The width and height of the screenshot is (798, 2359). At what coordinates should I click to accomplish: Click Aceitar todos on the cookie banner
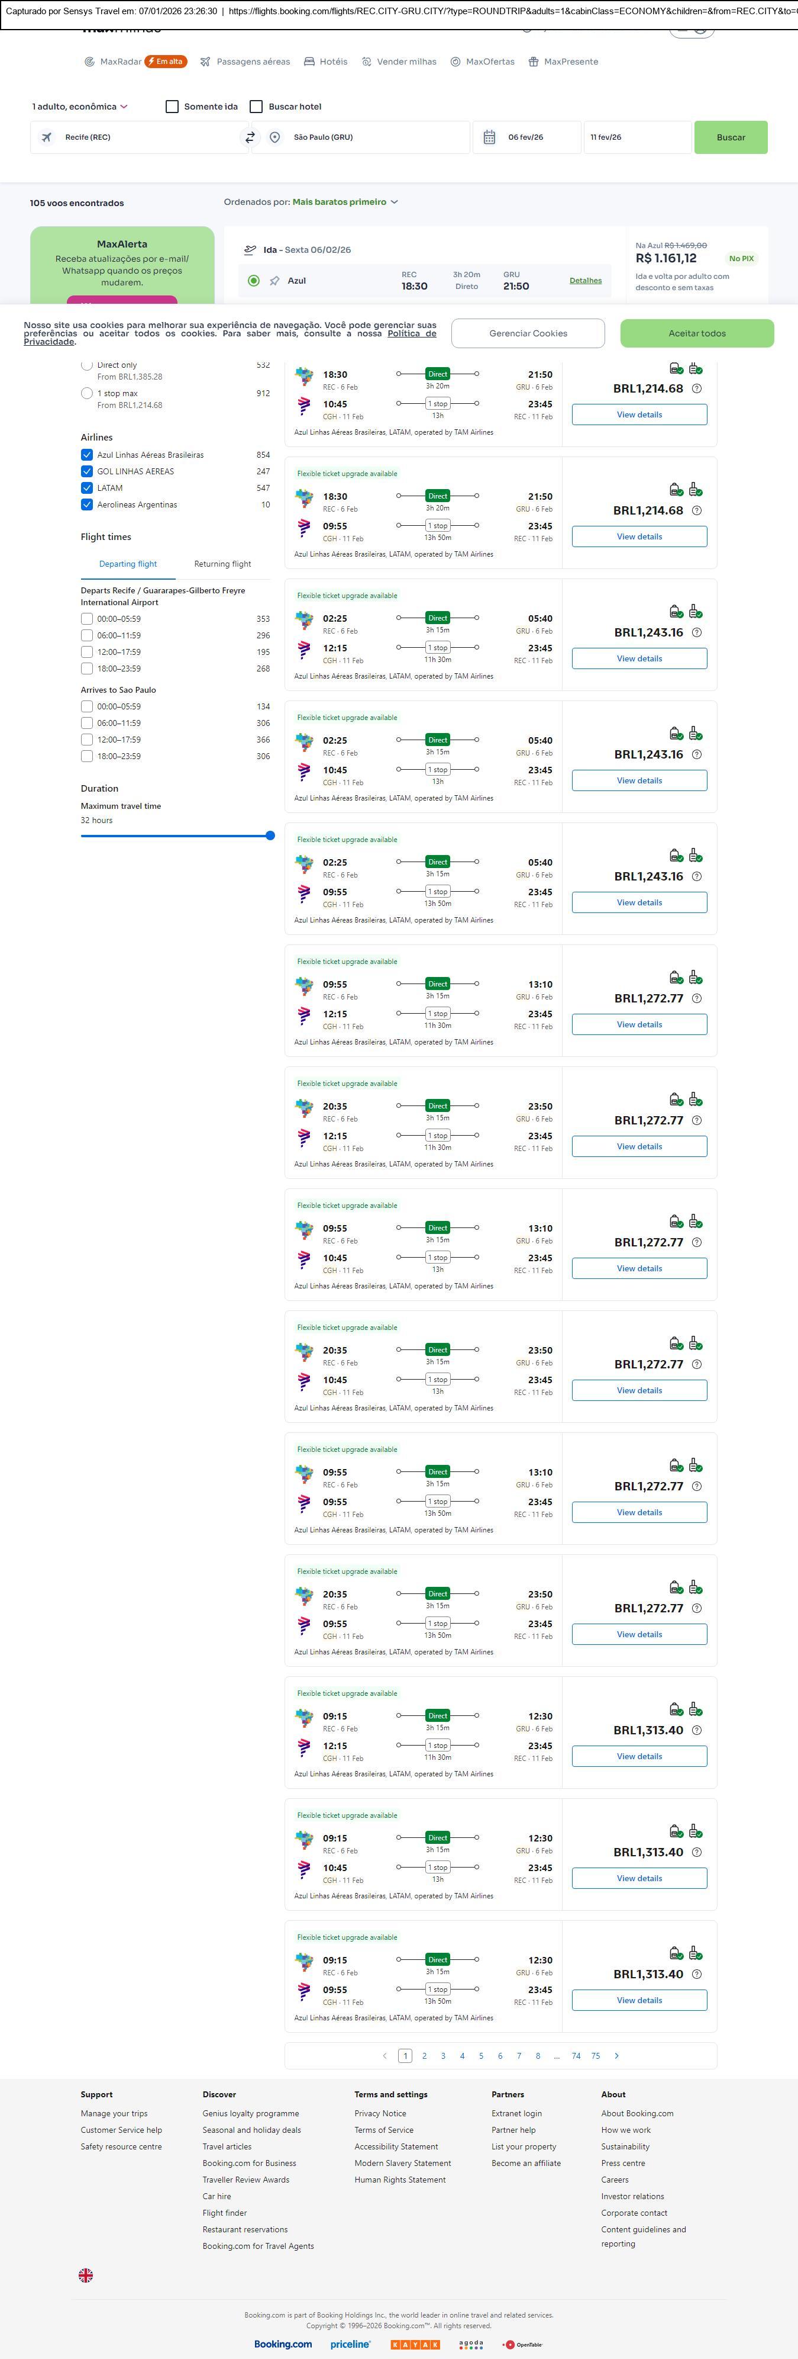(x=696, y=333)
